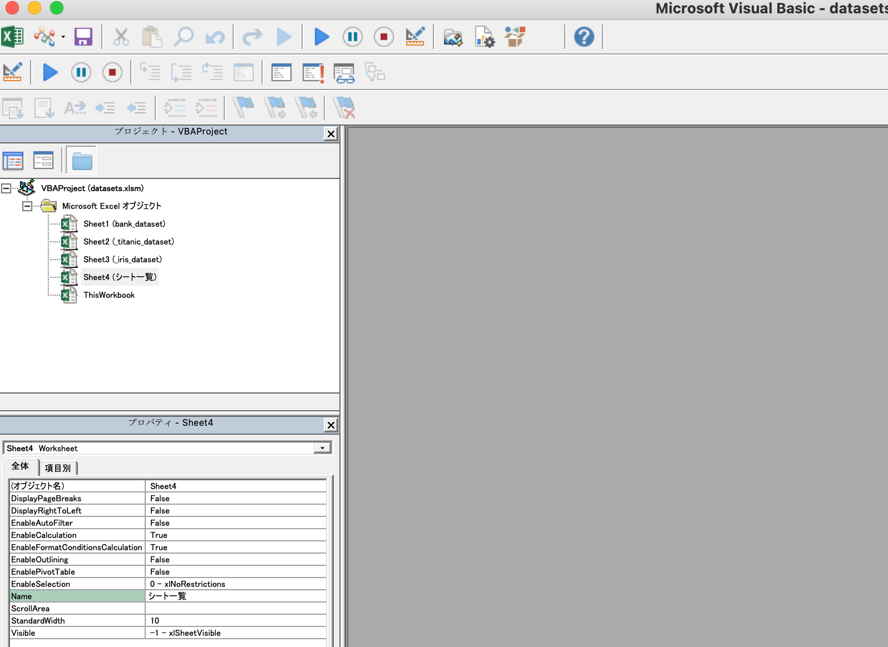The height and width of the screenshot is (647, 888).
Task: Click the StandardWidth value 10
Action: [236, 621]
